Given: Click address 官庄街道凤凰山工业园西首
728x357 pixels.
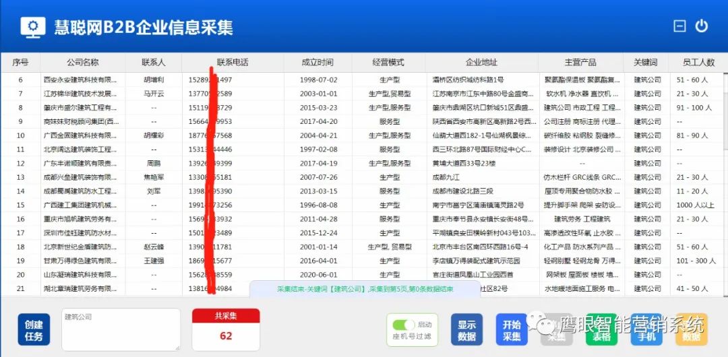Looking at the screenshot, I should [473, 275].
